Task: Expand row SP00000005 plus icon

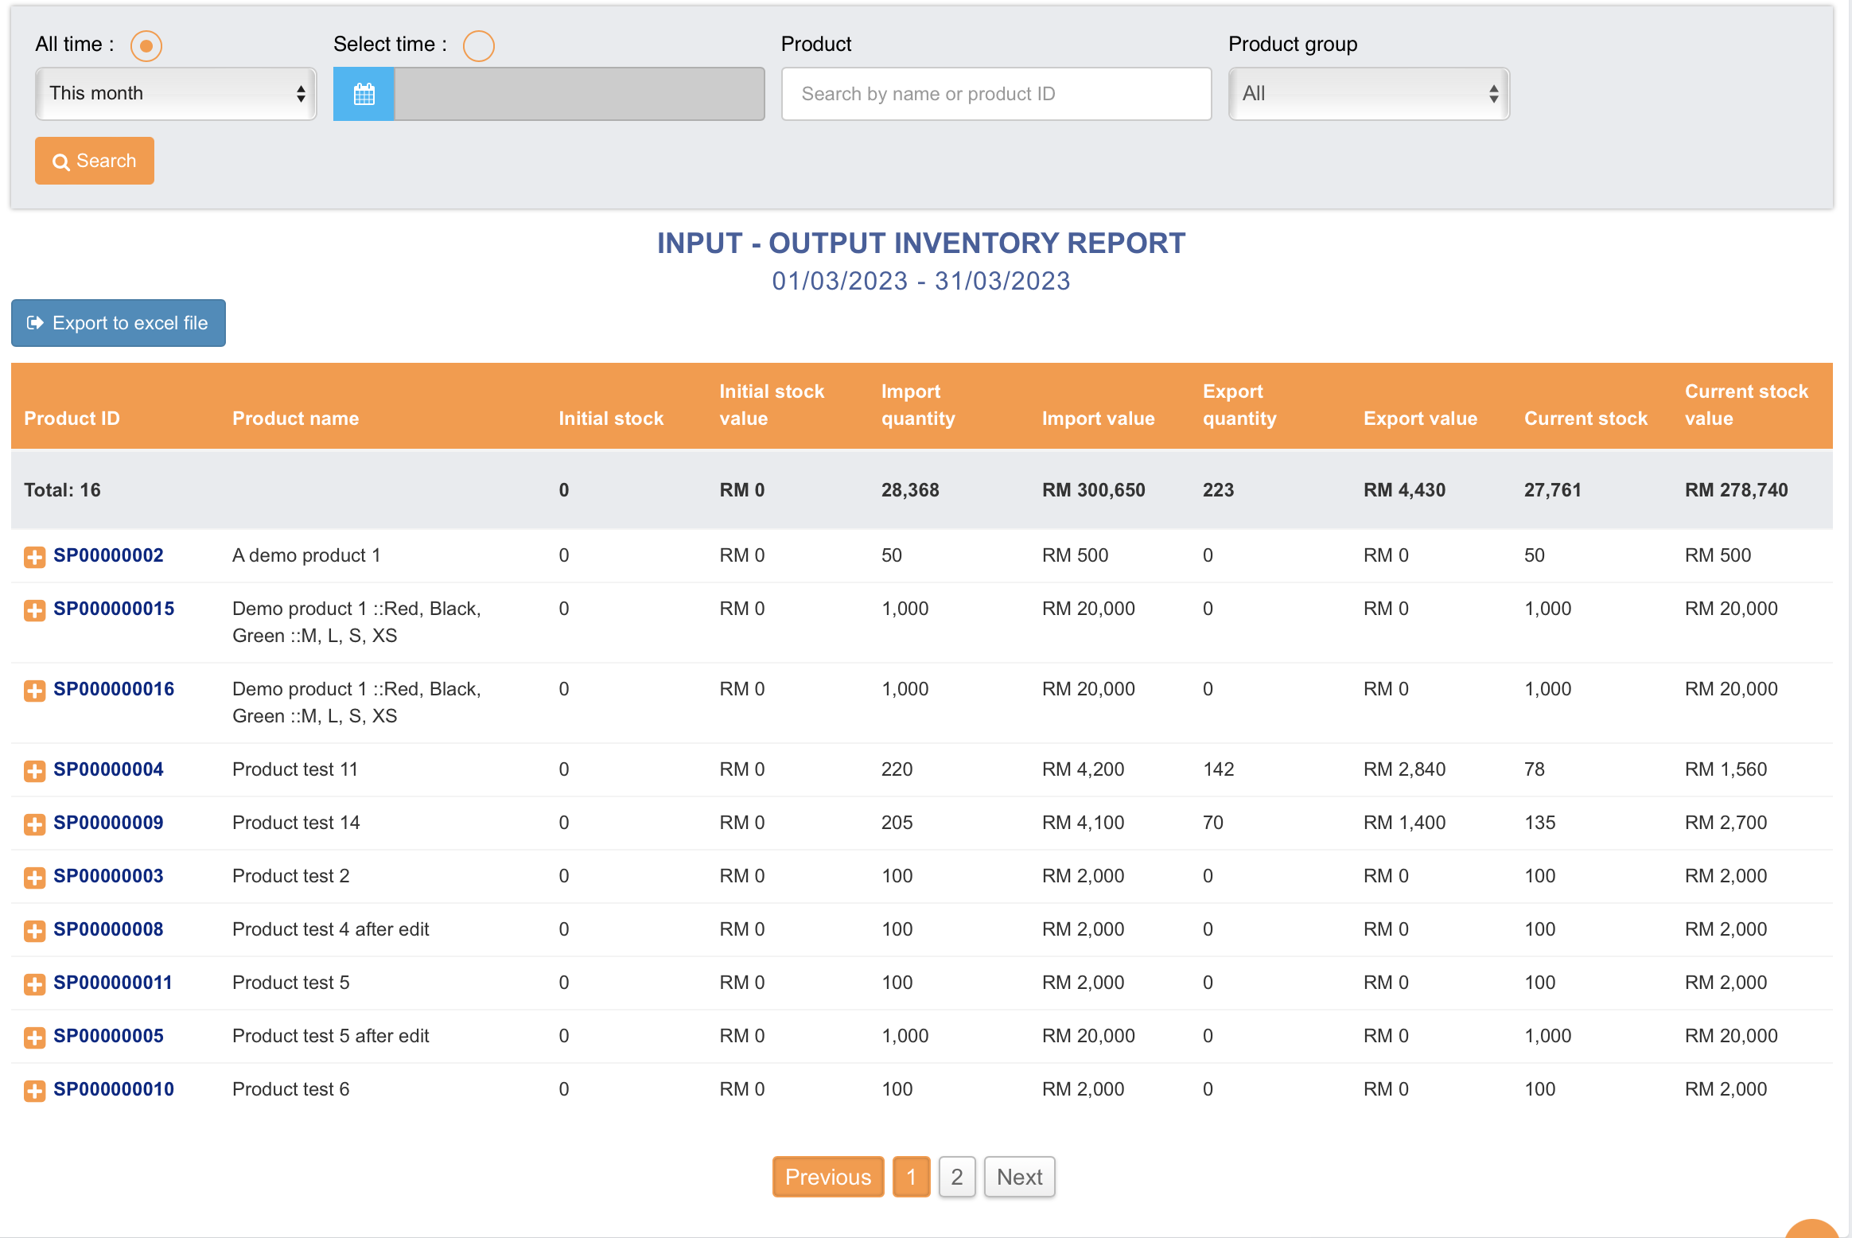Action: (x=34, y=1038)
